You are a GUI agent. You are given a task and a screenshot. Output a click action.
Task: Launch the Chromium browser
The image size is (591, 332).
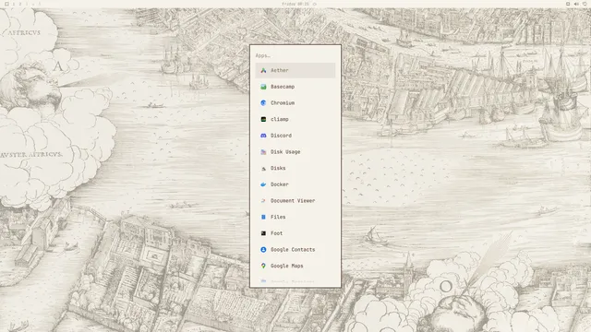tap(295, 102)
